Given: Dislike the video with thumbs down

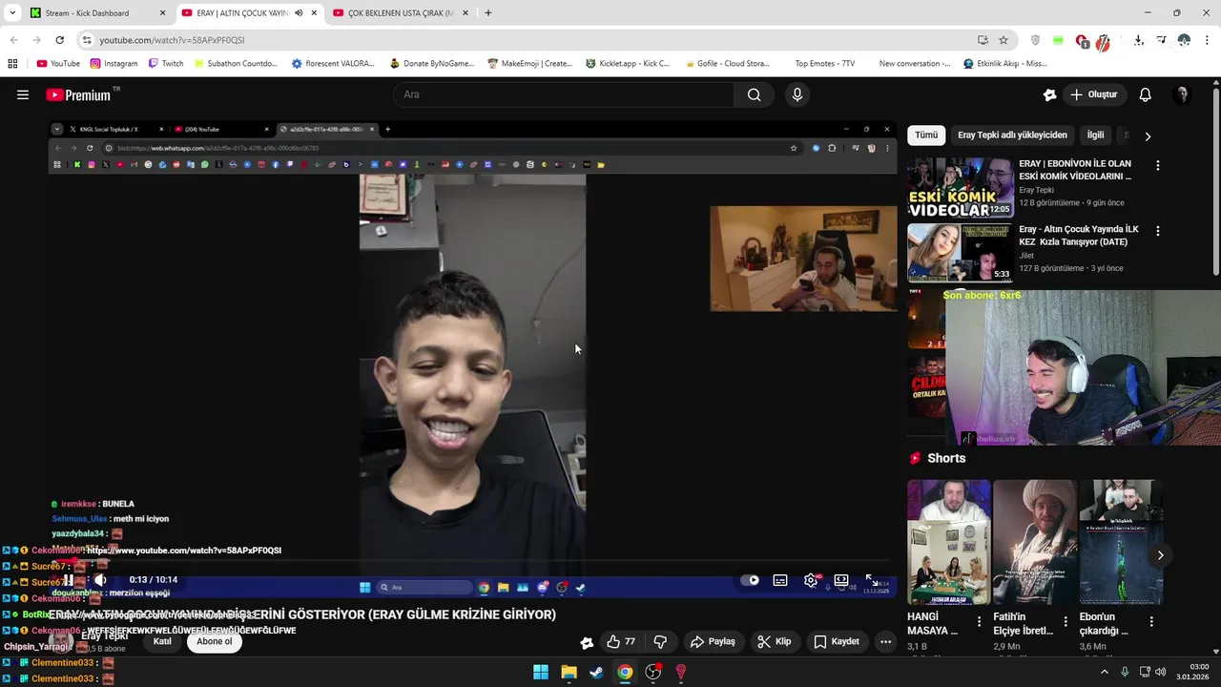Looking at the screenshot, I should pyautogui.click(x=660, y=641).
